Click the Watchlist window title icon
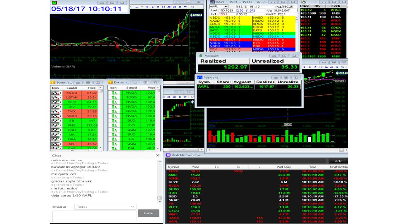Viewport: 398px width, 224px height. click(x=168, y=155)
